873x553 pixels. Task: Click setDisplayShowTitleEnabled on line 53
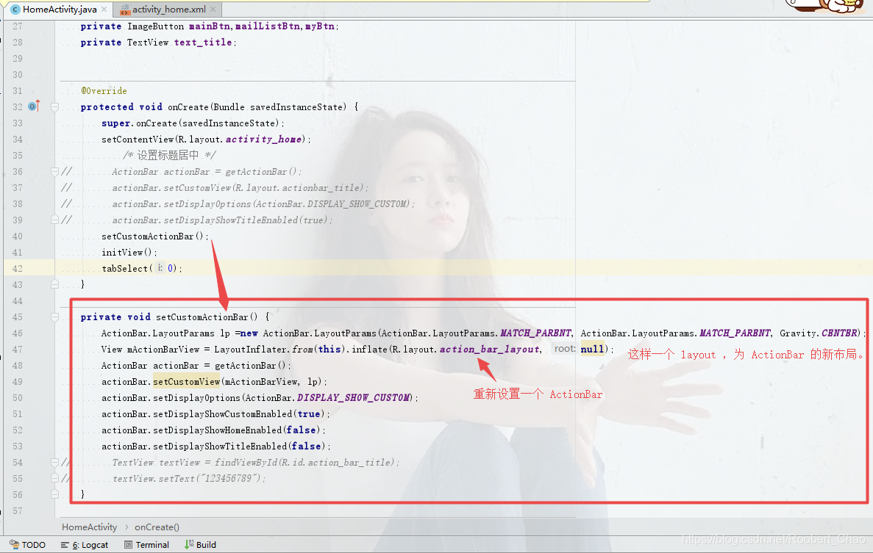pos(220,446)
